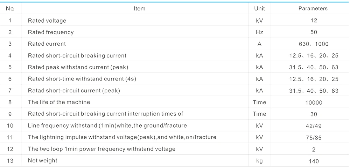
Task: Click the "Unit" column header
Action: (259, 8)
